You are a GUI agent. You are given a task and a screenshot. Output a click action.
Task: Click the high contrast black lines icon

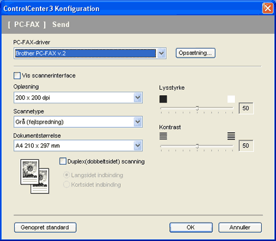tap(231, 136)
